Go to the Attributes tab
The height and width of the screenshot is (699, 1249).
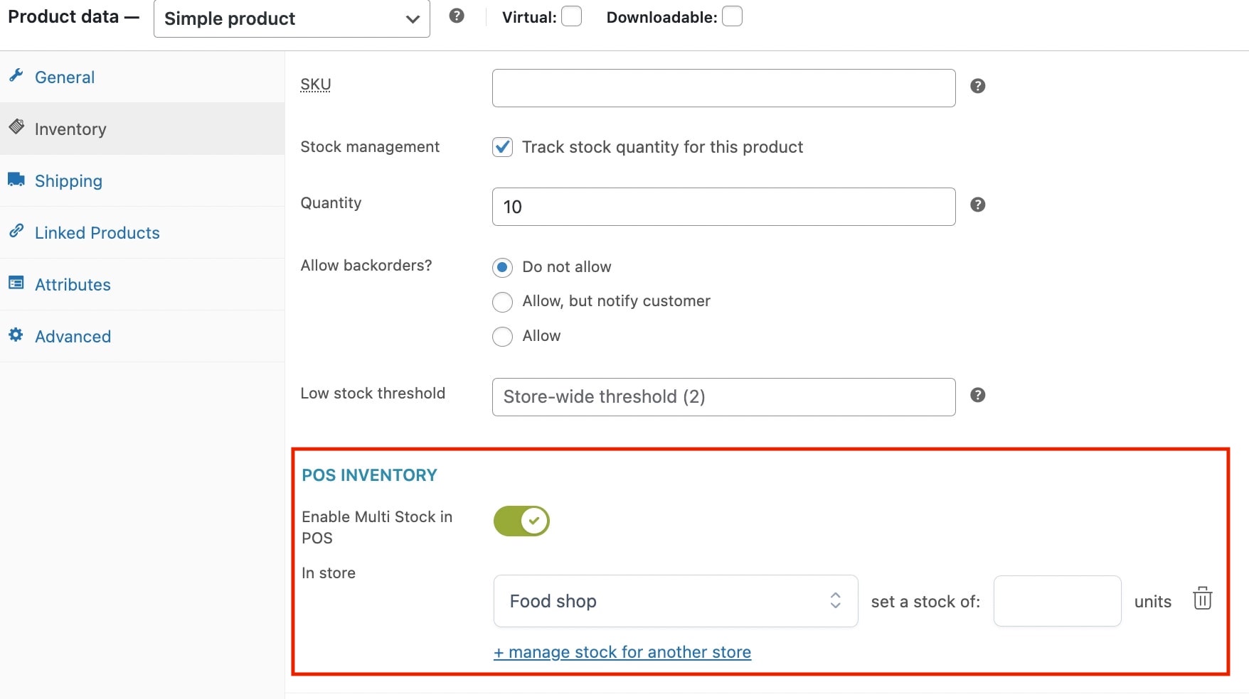tap(142, 284)
